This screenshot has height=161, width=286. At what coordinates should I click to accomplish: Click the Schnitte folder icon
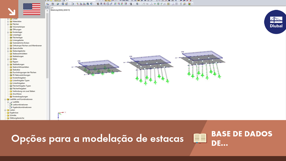8,115
